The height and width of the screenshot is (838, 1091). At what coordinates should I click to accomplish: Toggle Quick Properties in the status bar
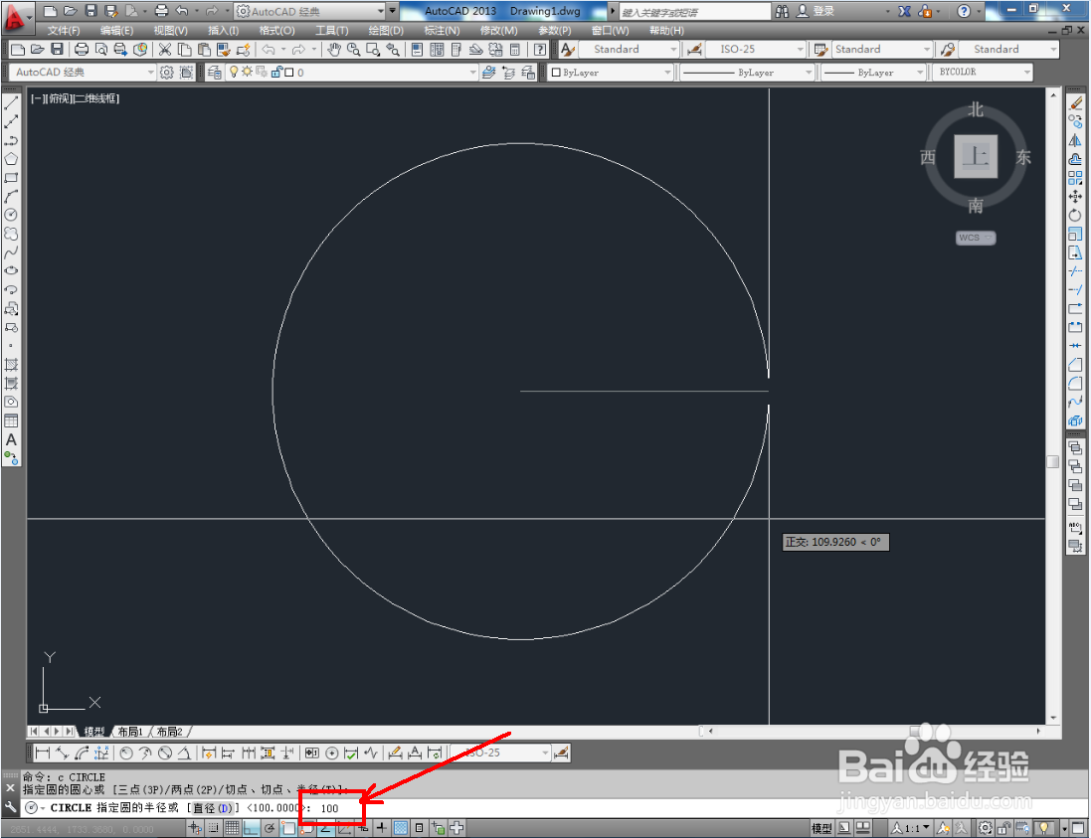click(419, 828)
